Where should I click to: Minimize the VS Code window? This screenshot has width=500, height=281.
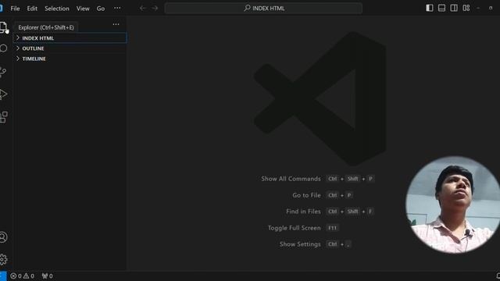click(x=478, y=9)
